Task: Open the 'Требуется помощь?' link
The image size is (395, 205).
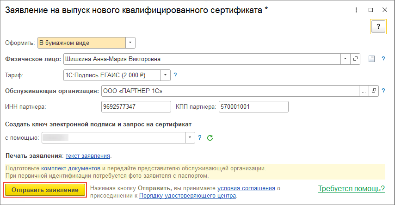Action: 352,188
